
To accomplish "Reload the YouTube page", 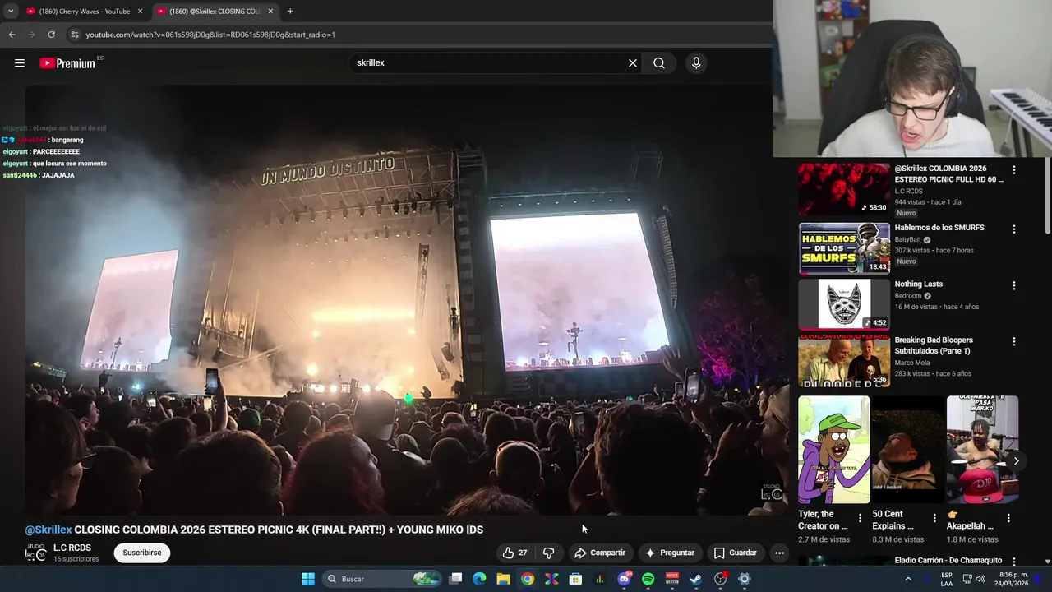I will (51, 35).
